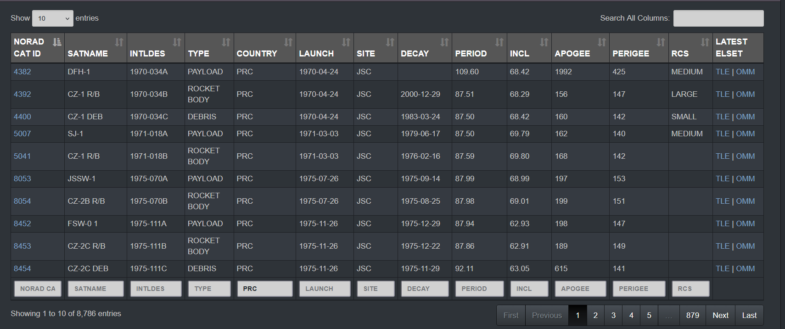
Task: Click the SITE filter input
Action: (x=376, y=289)
